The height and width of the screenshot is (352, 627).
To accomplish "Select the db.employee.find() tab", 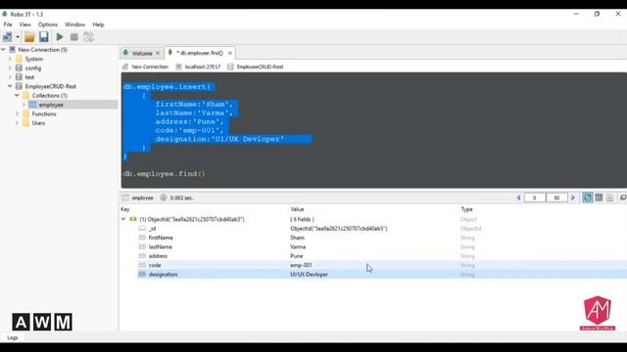I will click(x=199, y=53).
